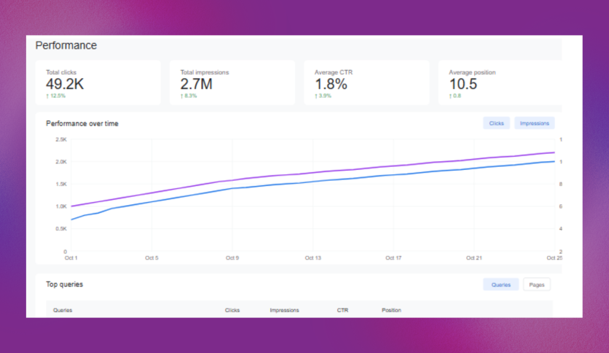609x353 pixels.
Task: Sort table by Clicks column header
Action: pos(232,311)
